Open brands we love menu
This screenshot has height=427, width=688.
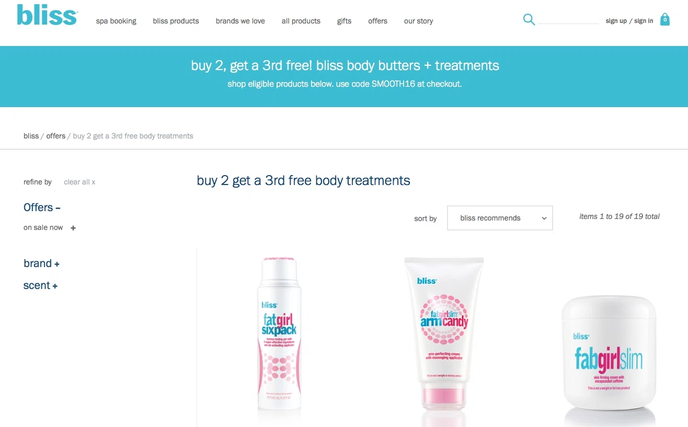240,21
